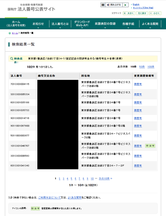Click the 閉鎖等 badge in results row
This screenshot has height=216, width=166.
[x=150, y=146]
